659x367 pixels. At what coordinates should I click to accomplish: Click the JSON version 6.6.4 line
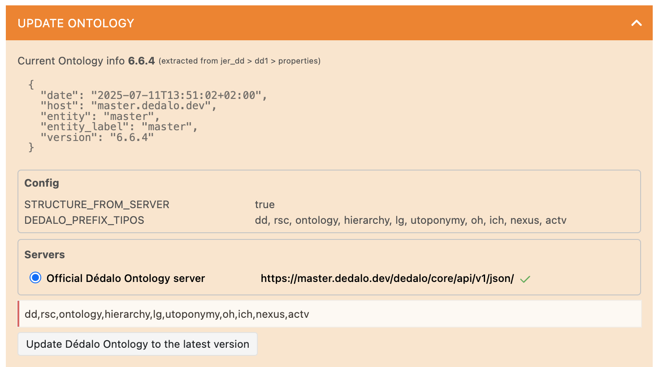click(x=97, y=137)
